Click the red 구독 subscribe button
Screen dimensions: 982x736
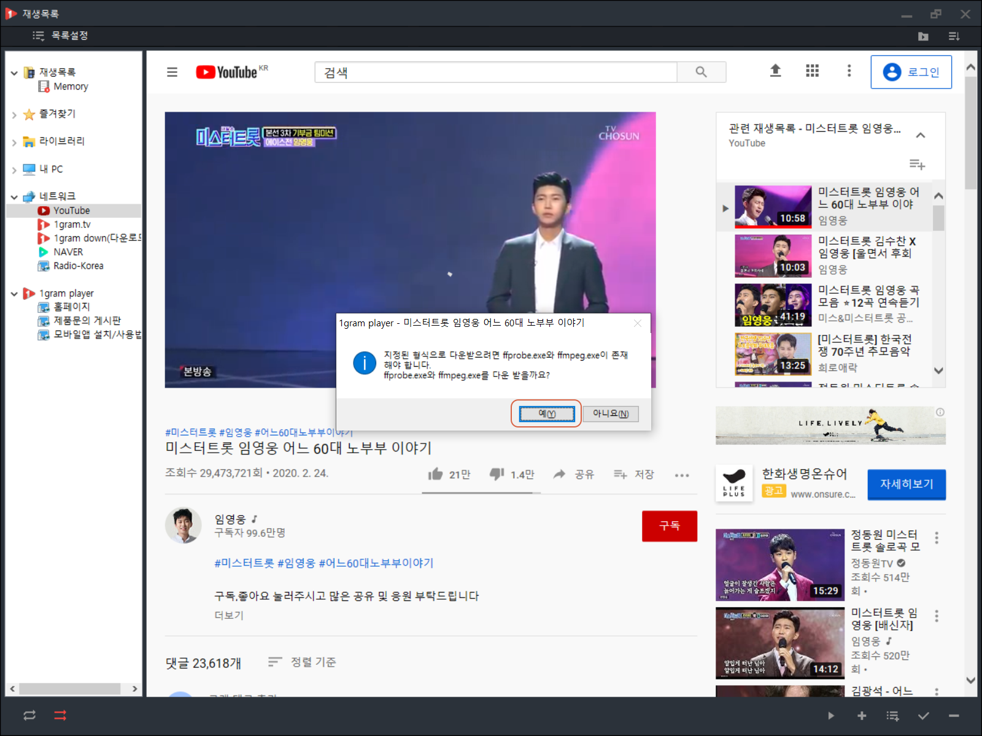[670, 526]
